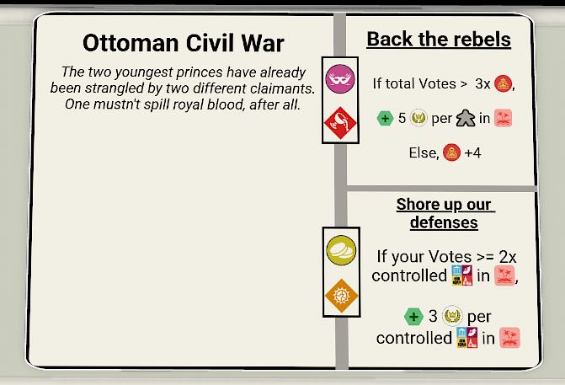Click the olive coins icon
Image resolution: width=565 pixels, height=385 pixels.
[x=340, y=250]
